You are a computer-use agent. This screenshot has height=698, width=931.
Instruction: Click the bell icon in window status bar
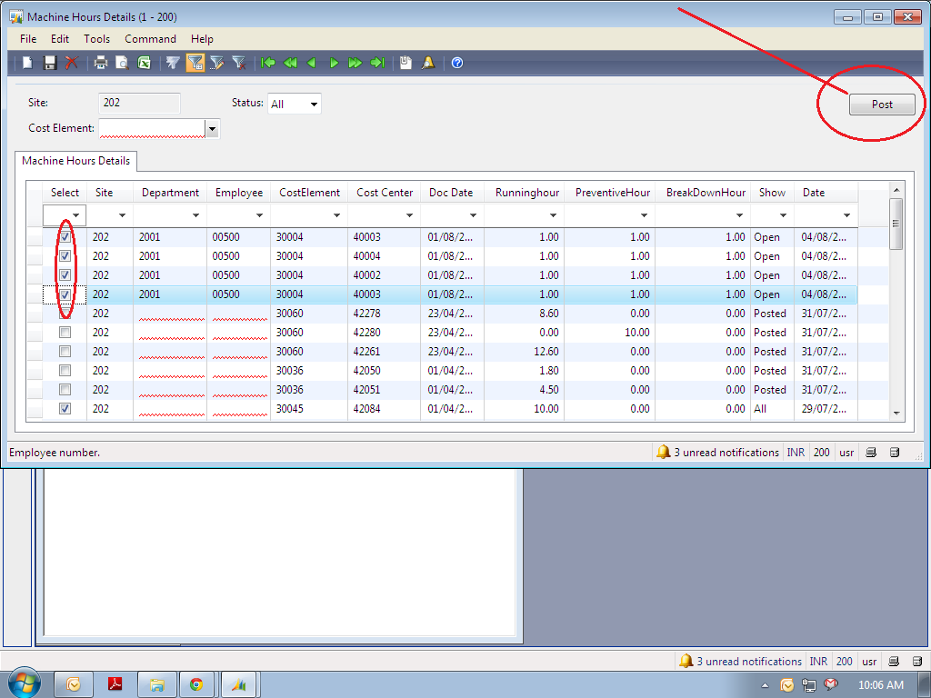663,452
